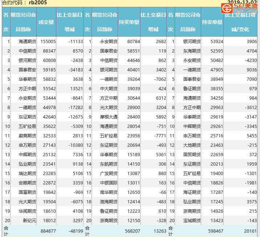
Task: Select short position value 52595
Action: pos(217,51)
